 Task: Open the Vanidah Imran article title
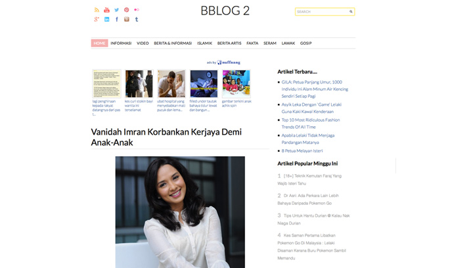(x=166, y=137)
